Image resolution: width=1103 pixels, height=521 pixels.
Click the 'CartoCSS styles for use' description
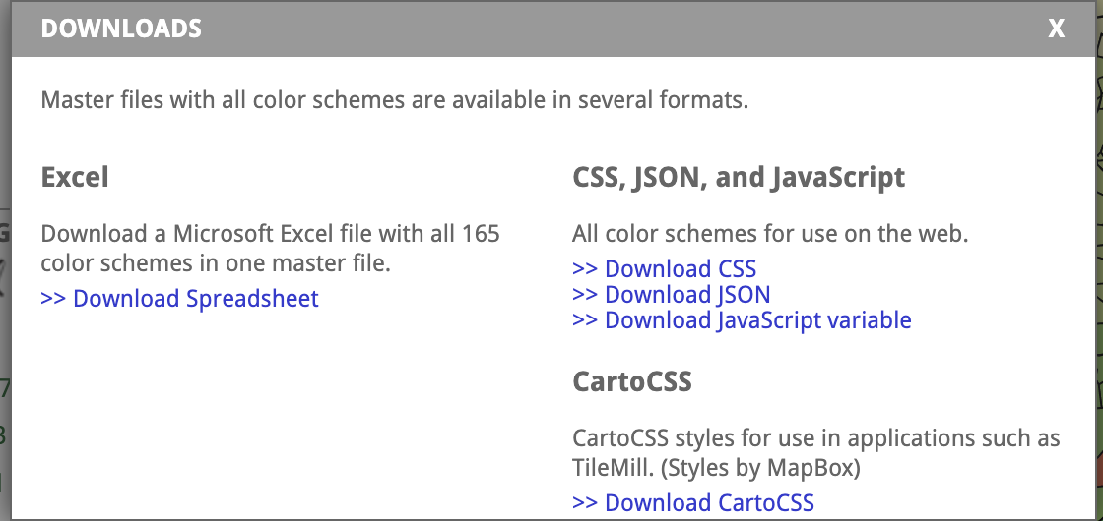pyautogui.click(x=815, y=438)
